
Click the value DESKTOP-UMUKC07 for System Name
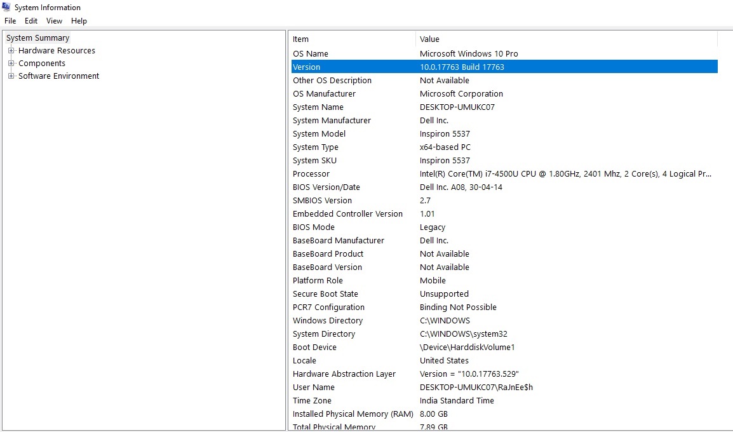click(x=457, y=107)
